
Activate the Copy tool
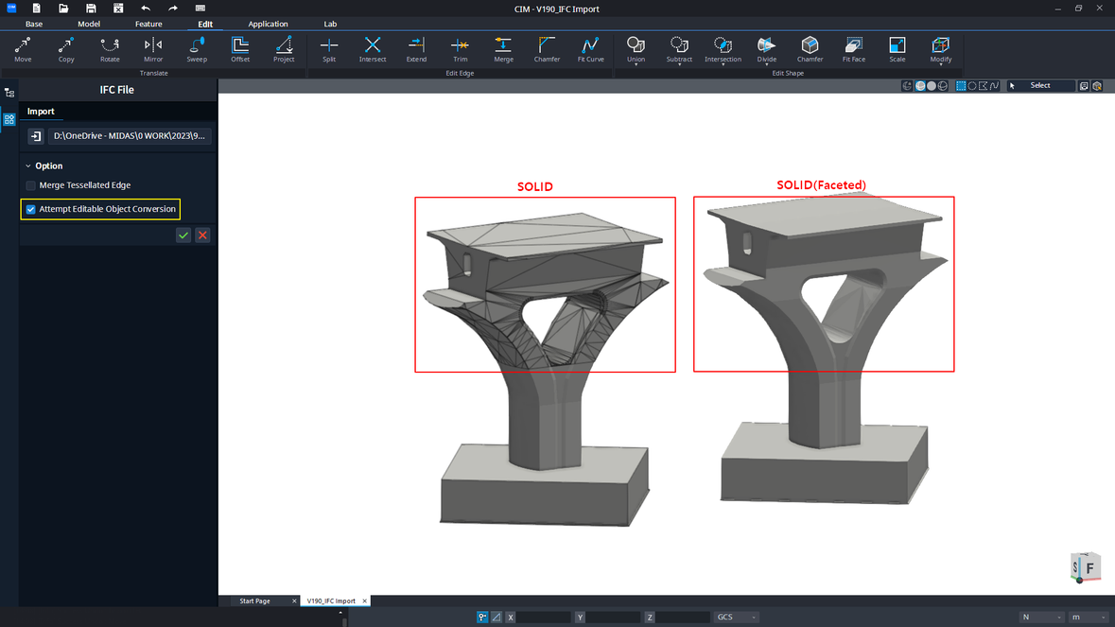(x=66, y=50)
